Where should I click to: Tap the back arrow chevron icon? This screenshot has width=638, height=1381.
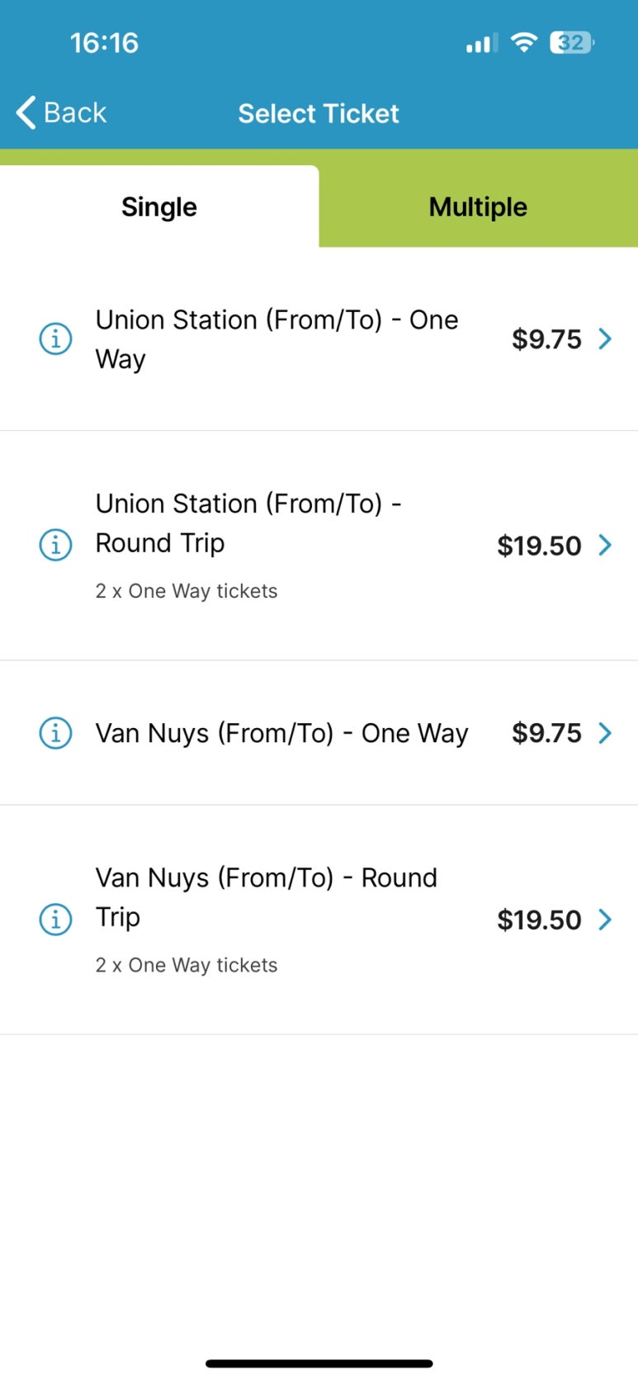(26, 112)
